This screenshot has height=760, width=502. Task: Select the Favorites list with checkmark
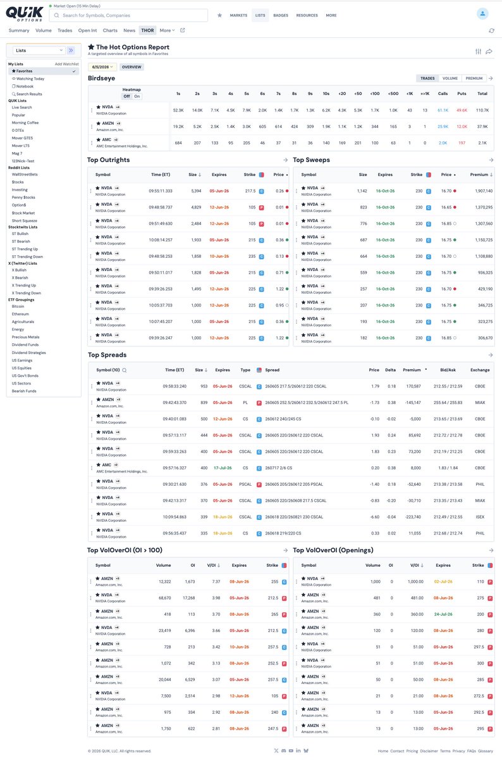click(43, 71)
